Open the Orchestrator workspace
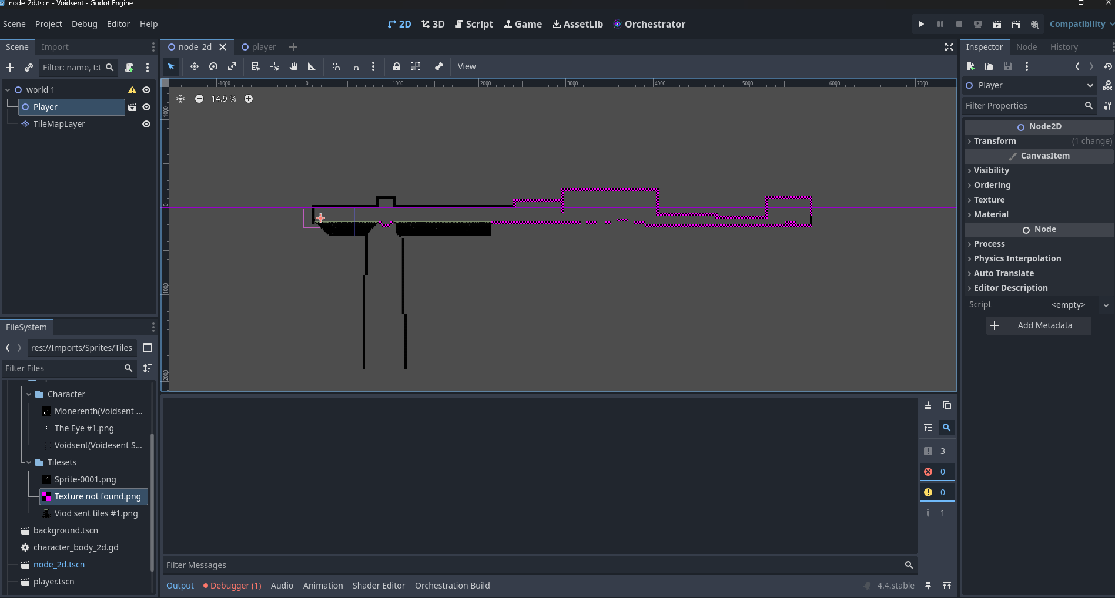Screen dimensions: 1115x598 (x=649, y=24)
